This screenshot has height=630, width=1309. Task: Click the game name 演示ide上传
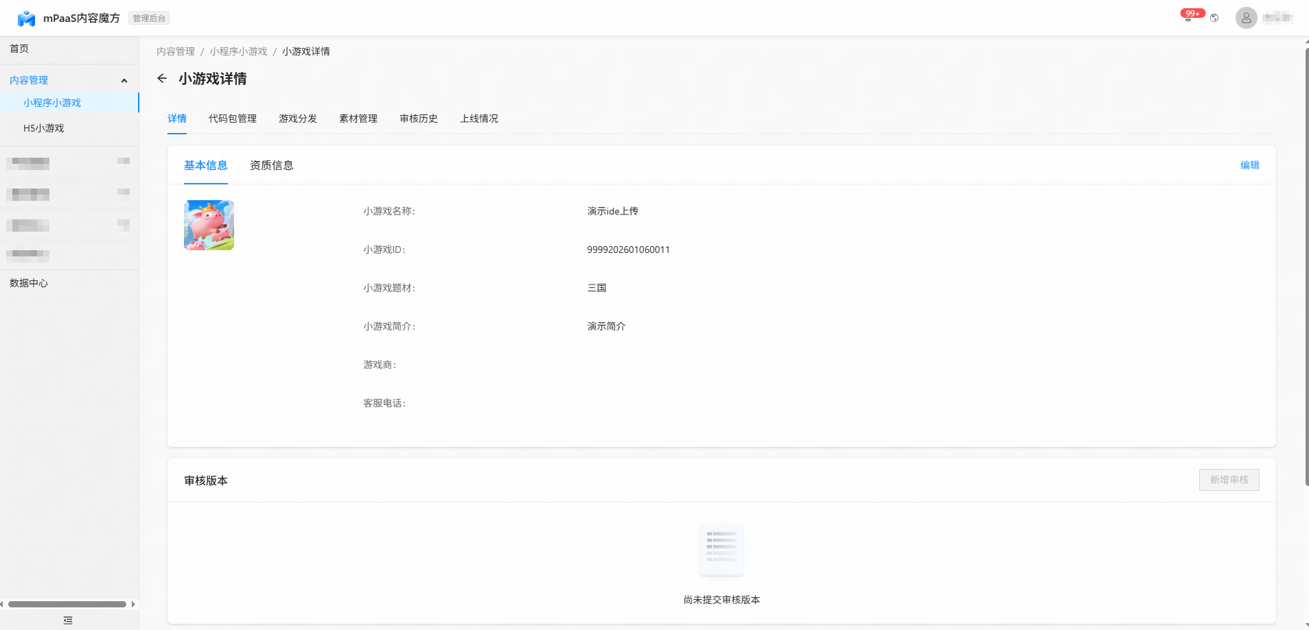pyautogui.click(x=612, y=211)
